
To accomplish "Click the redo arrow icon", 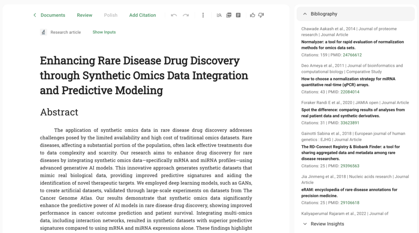I will tap(186, 15).
